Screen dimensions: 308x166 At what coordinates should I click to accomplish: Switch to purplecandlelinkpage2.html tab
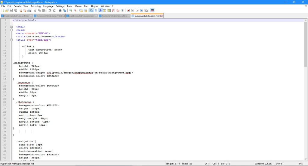49,16
